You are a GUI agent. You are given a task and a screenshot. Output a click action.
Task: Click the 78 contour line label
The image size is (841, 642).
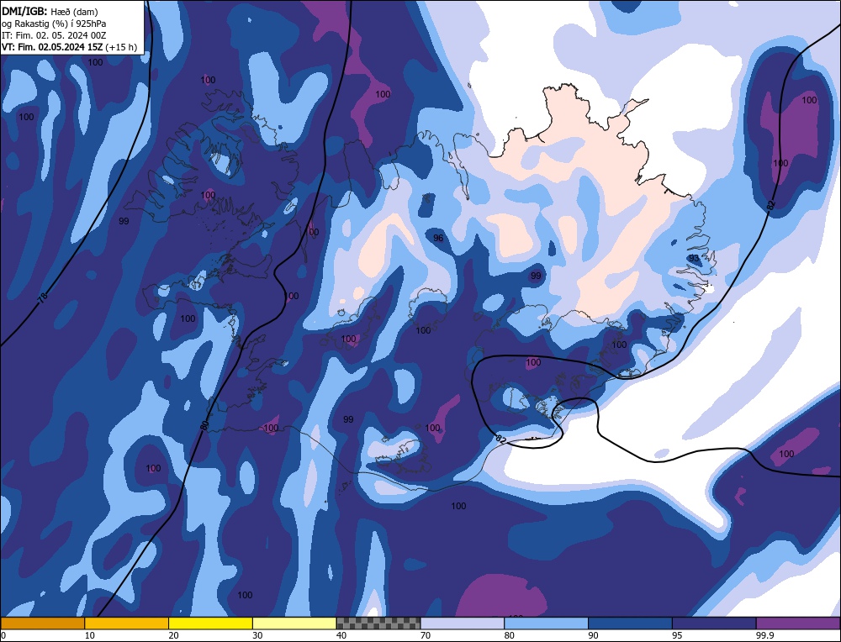pyautogui.click(x=44, y=297)
